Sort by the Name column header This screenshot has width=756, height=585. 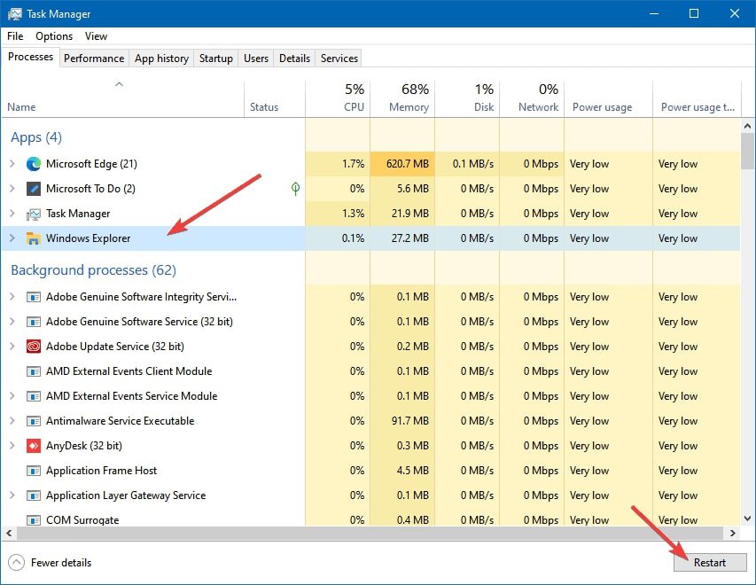tap(122, 99)
